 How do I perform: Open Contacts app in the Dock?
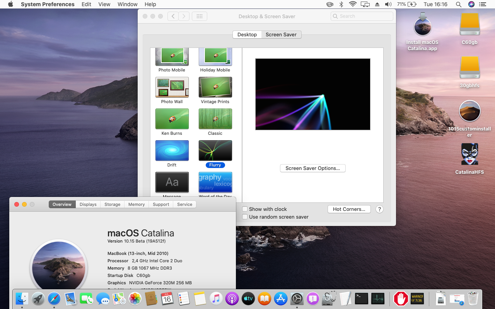tap(151, 299)
